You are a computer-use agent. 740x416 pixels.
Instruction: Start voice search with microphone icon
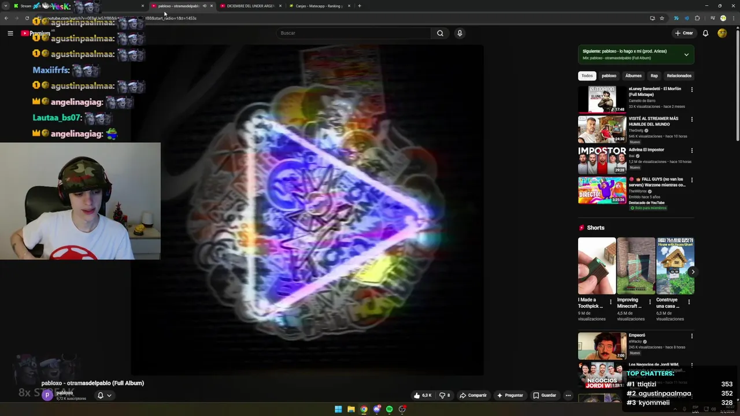tap(460, 33)
